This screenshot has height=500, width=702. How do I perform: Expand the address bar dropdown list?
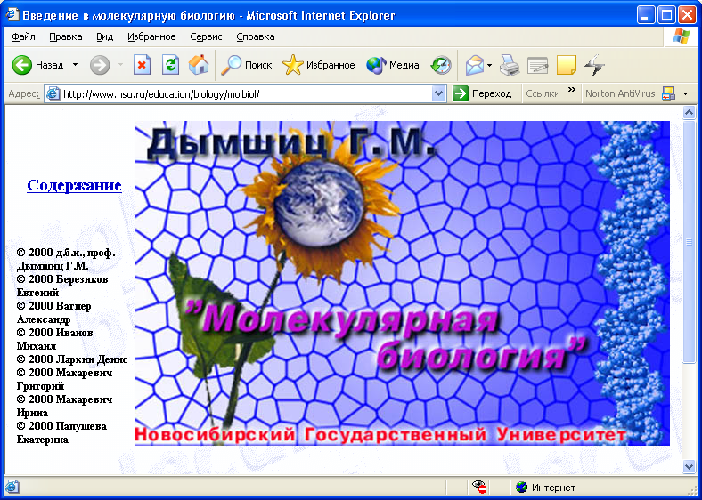pyautogui.click(x=438, y=94)
